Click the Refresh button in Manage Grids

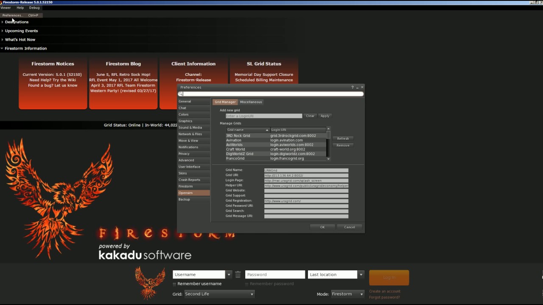[x=343, y=139]
